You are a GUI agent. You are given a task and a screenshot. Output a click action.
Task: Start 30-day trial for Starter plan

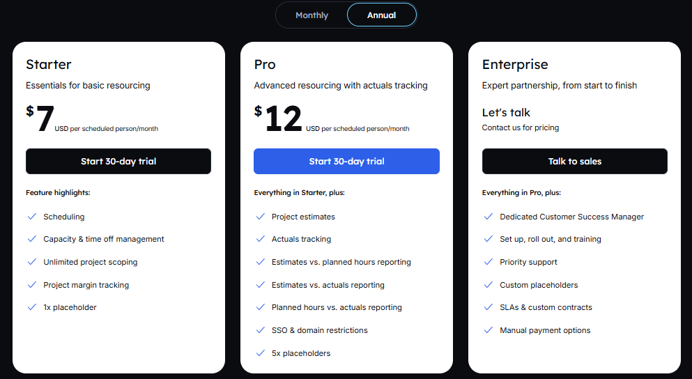pyautogui.click(x=118, y=161)
